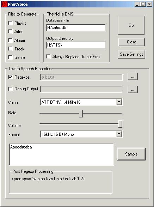
Task: Focus the Database File field
Action: [x=76, y=28]
